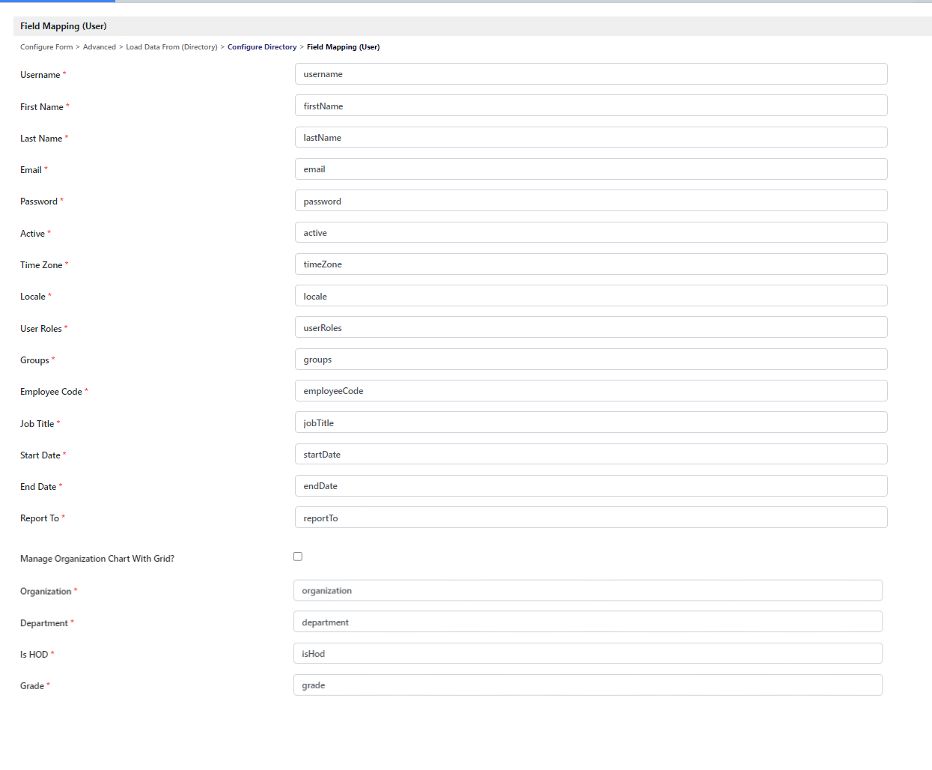Click the Employee Code input
The image size is (932, 770).
click(591, 391)
